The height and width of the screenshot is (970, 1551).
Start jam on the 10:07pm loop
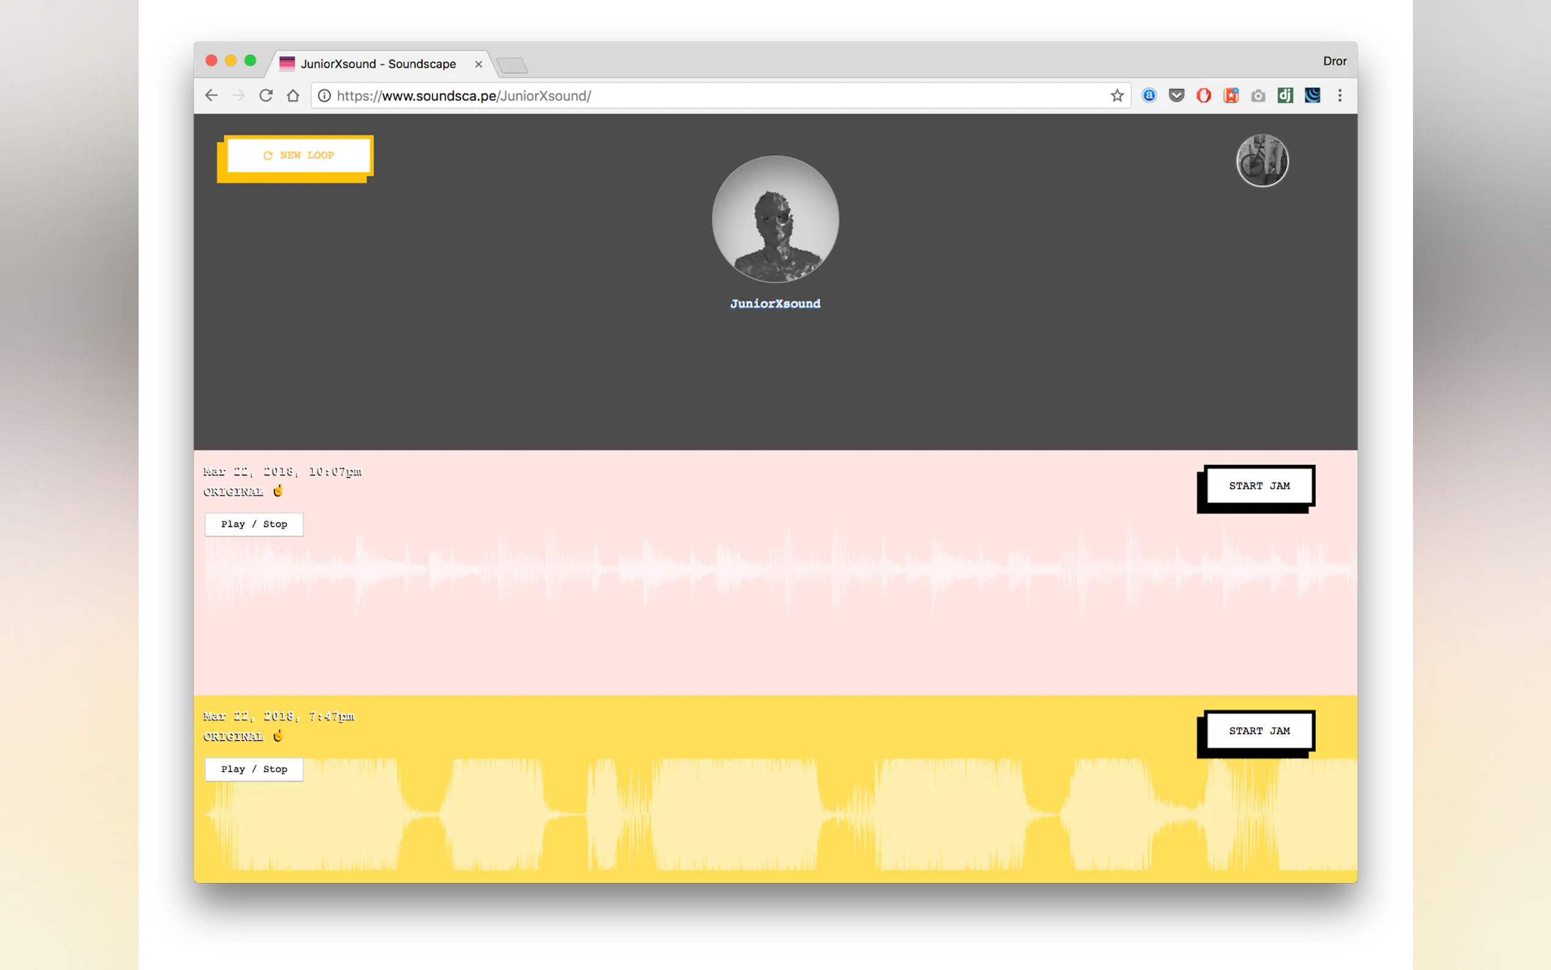point(1259,486)
